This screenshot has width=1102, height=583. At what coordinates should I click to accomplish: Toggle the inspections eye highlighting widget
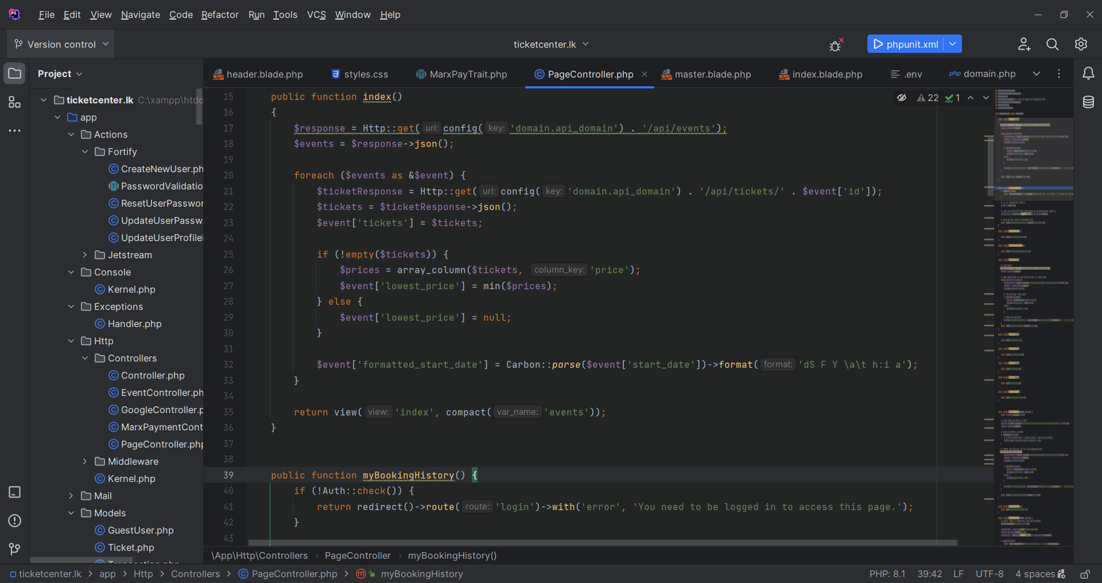902,98
